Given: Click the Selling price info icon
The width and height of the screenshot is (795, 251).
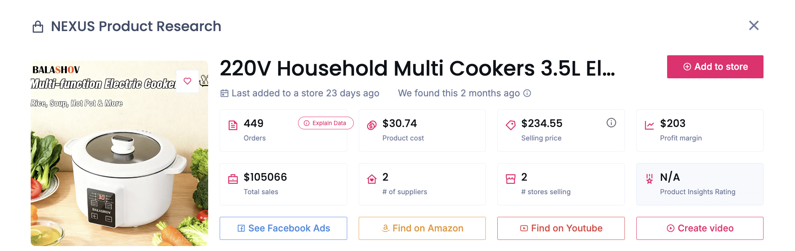Looking at the screenshot, I should [611, 123].
